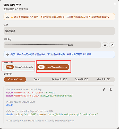This screenshot has width=119, height=129.
Task: Click the config.json comment line
Action: click(40, 120)
